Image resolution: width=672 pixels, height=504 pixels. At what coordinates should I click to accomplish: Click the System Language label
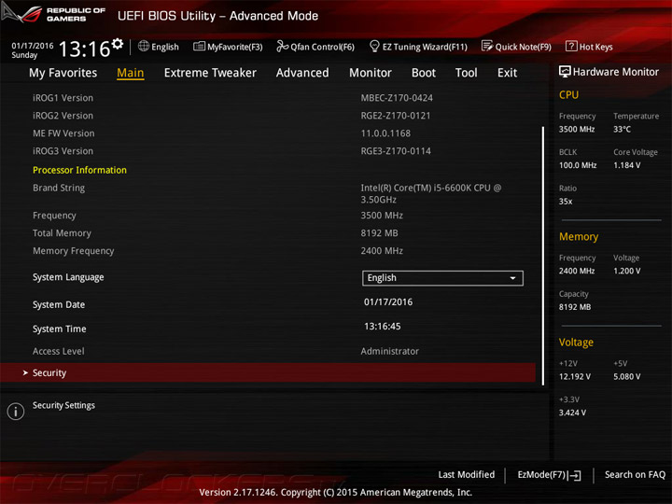click(68, 277)
